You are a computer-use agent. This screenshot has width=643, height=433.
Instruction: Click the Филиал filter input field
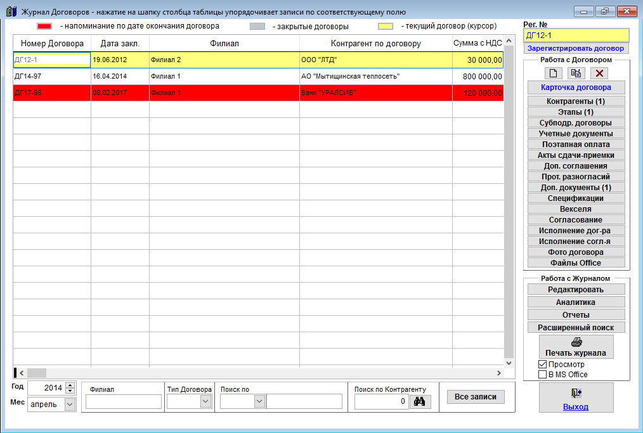click(124, 402)
